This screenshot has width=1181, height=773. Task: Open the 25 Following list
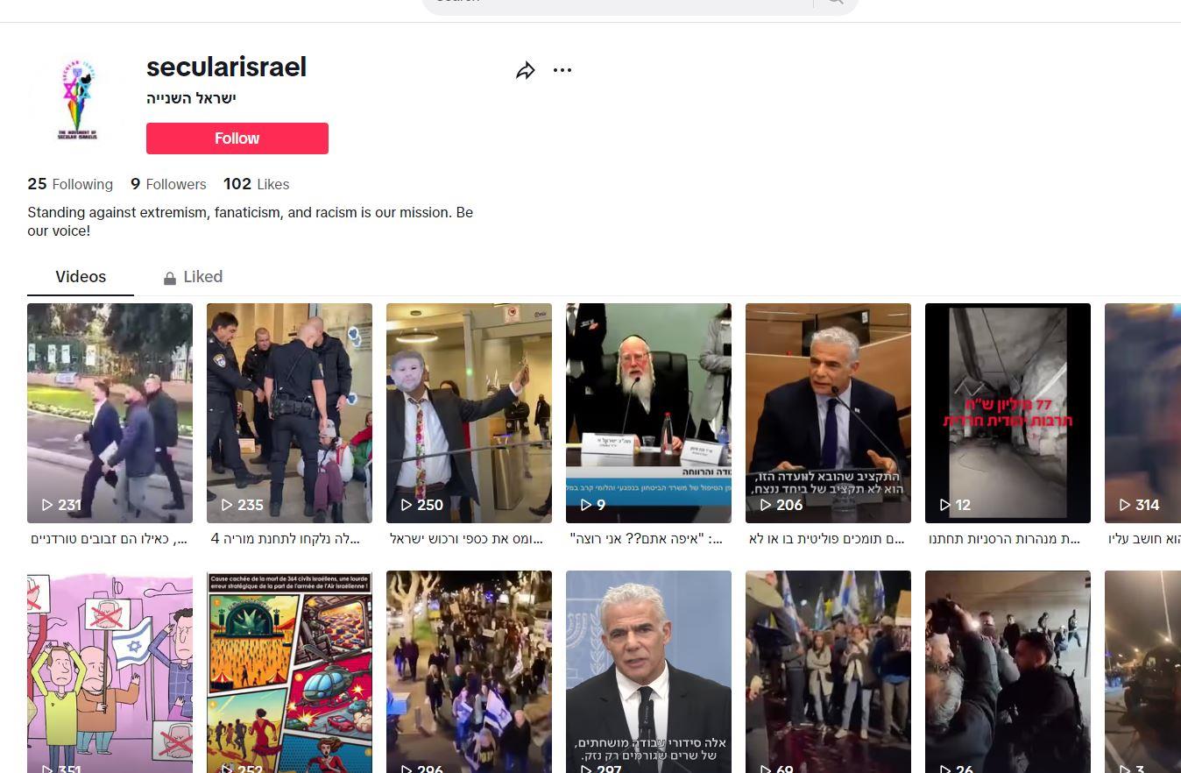(70, 184)
